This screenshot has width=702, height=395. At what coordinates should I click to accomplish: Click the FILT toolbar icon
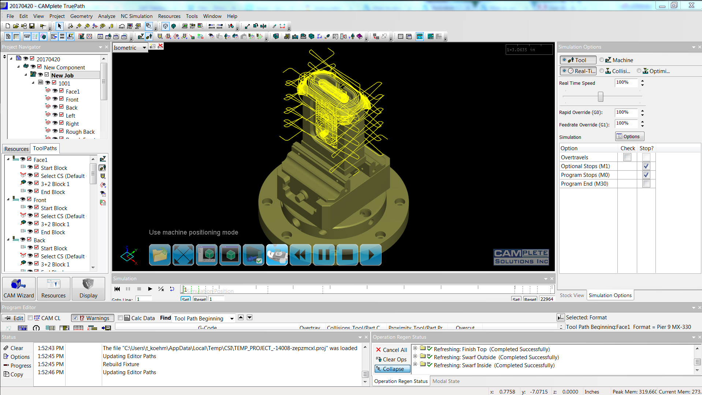click(x=192, y=26)
